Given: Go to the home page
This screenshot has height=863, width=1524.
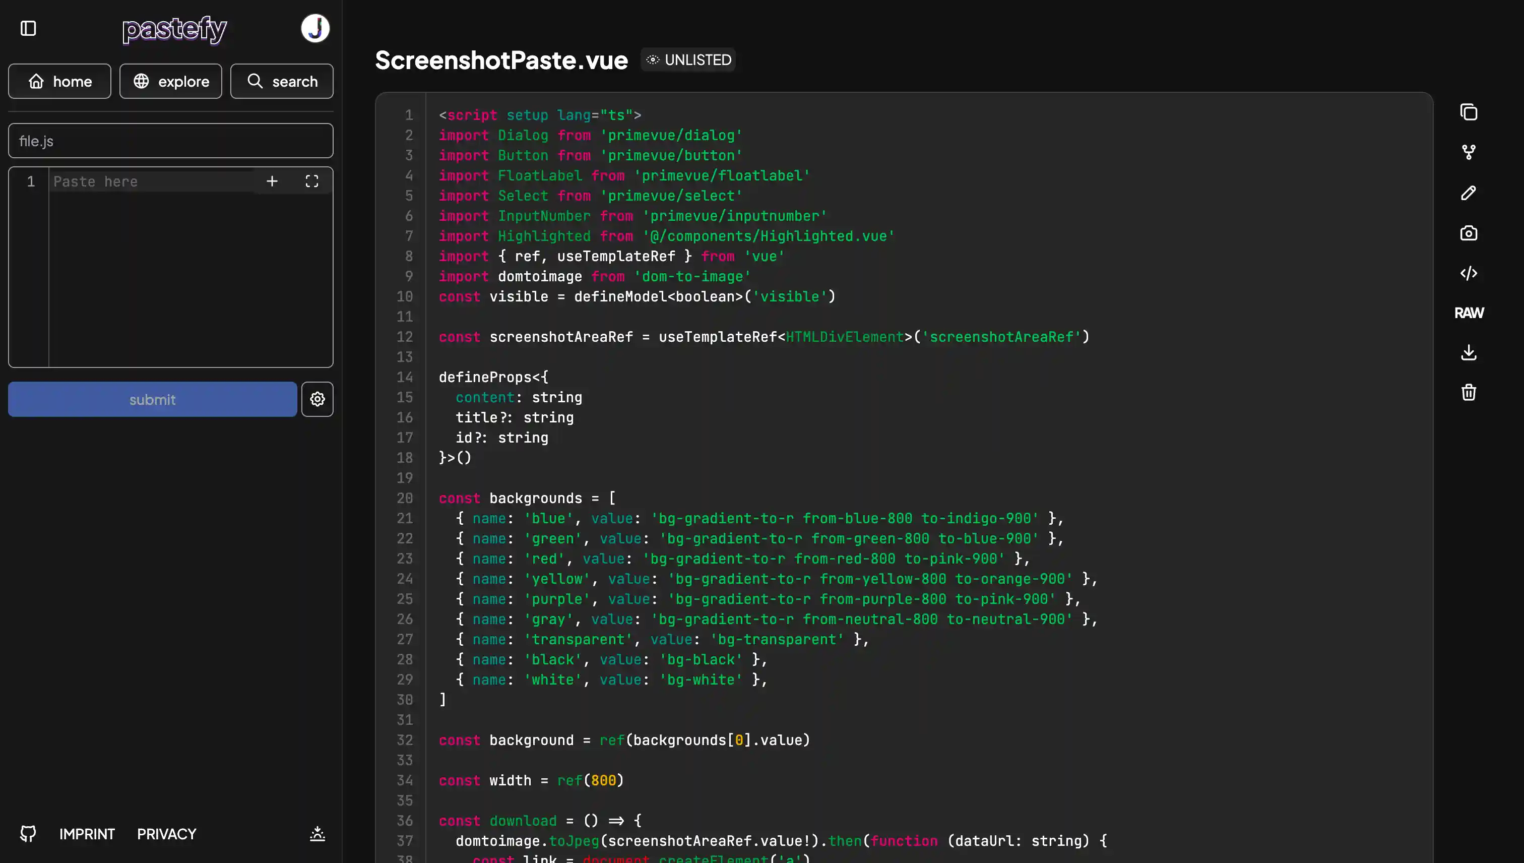Looking at the screenshot, I should coord(60,81).
